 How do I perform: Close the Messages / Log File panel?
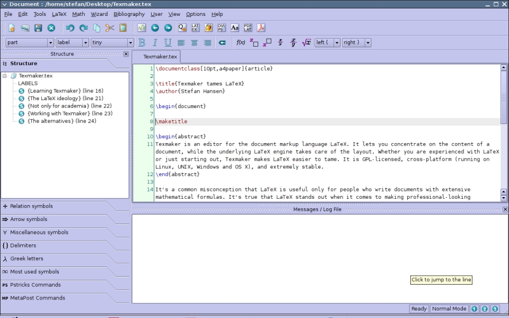point(505,210)
